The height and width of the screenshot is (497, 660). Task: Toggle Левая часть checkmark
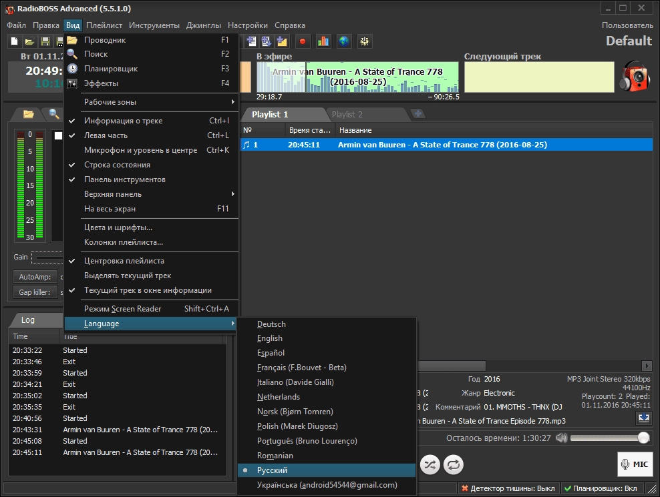point(152,135)
